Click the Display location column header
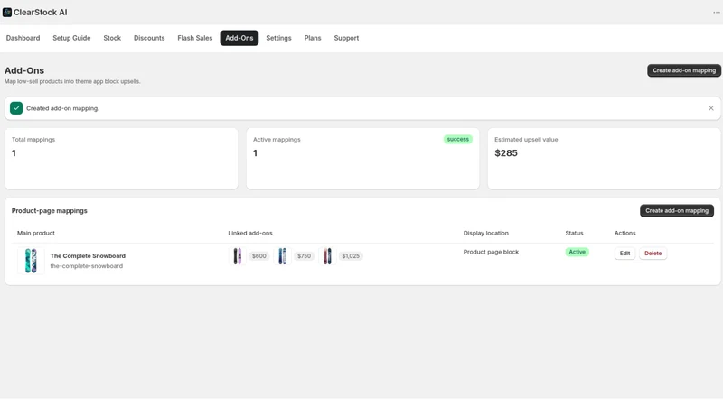This screenshot has width=723, height=406. point(485,233)
